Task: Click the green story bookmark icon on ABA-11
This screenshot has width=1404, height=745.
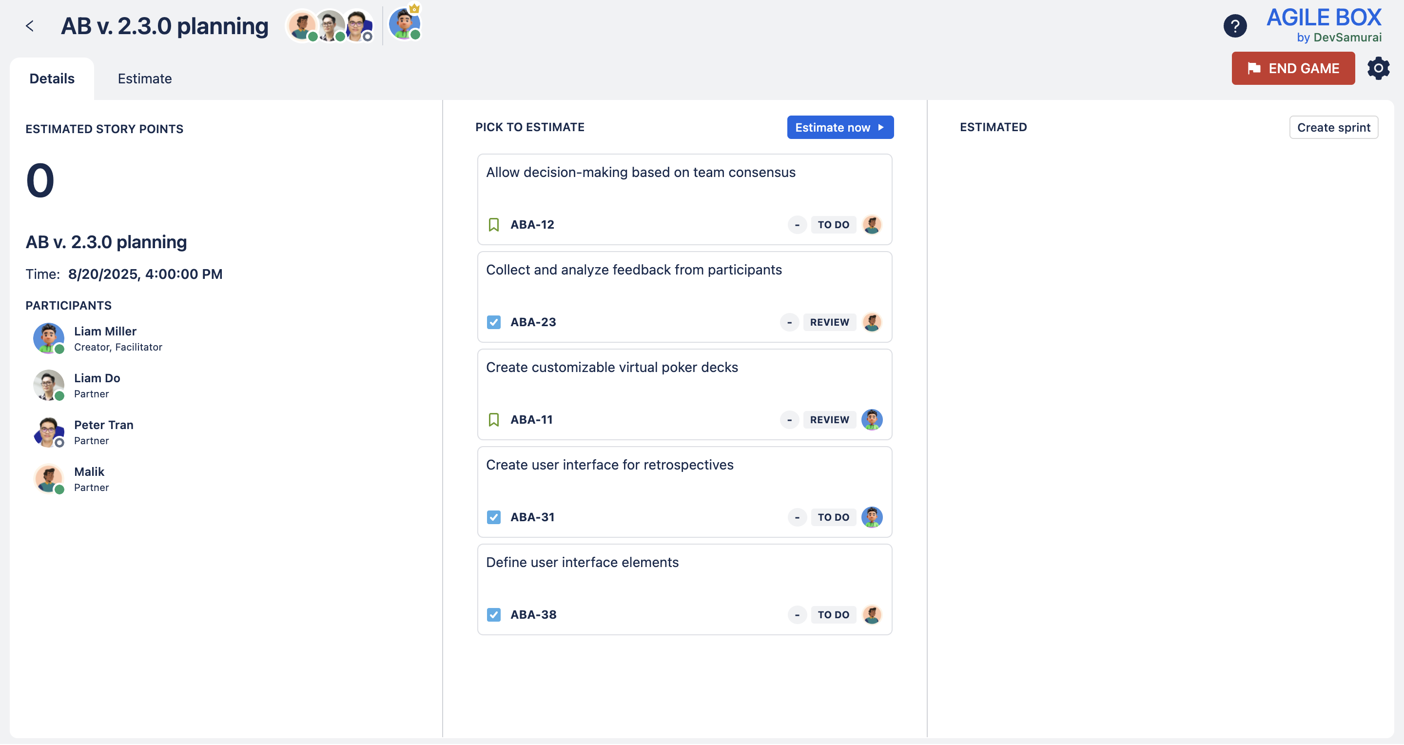Action: 493,420
